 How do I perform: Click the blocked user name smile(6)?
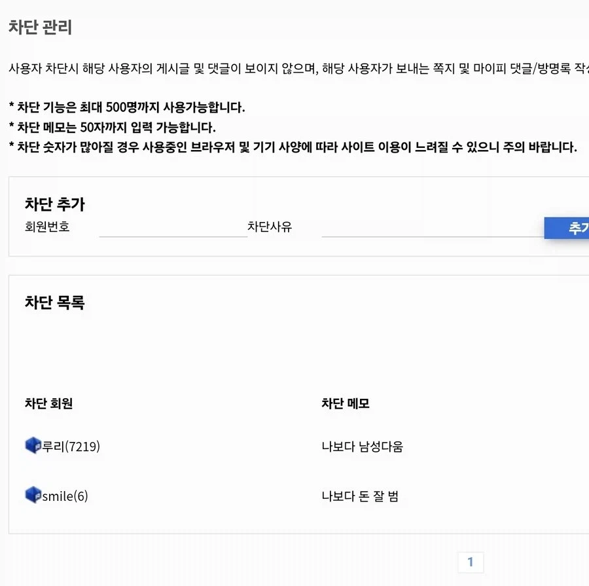(x=65, y=496)
